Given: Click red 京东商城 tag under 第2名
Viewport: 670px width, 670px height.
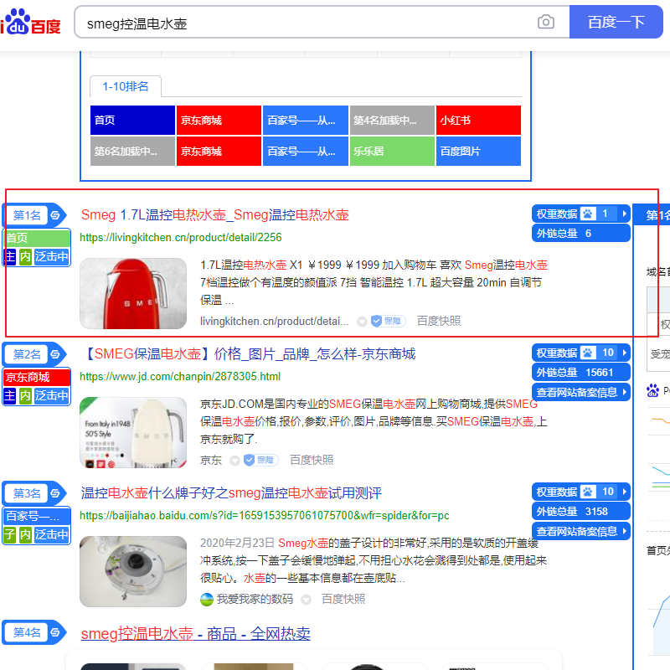Looking at the screenshot, I should point(37,377).
